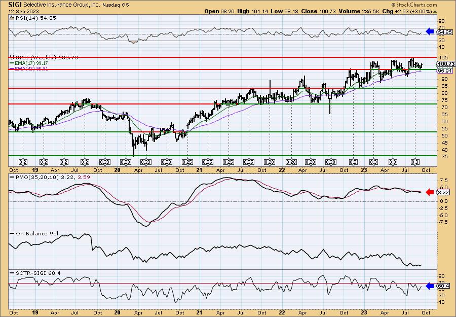Click the purple EMA(42) 95.91 legend entry
The height and width of the screenshot is (317, 456).
pyautogui.click(x=28, y=68)
